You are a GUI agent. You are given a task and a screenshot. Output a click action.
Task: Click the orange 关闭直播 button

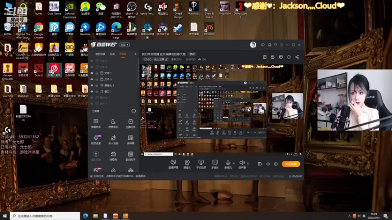(291, 164)
